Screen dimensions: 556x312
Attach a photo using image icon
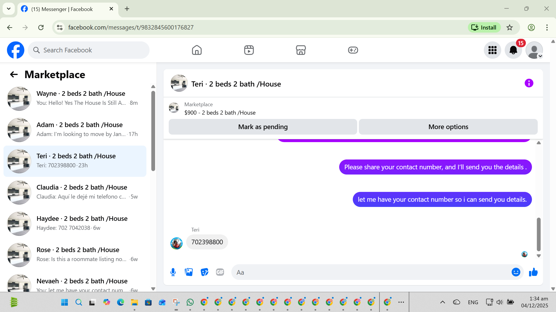[189, 272]
